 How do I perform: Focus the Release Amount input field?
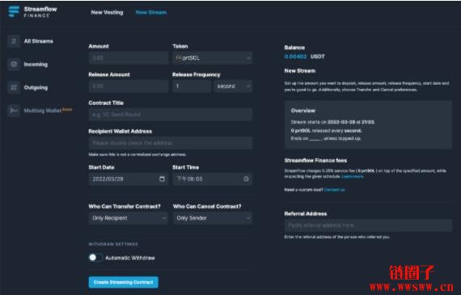(128, 86)
